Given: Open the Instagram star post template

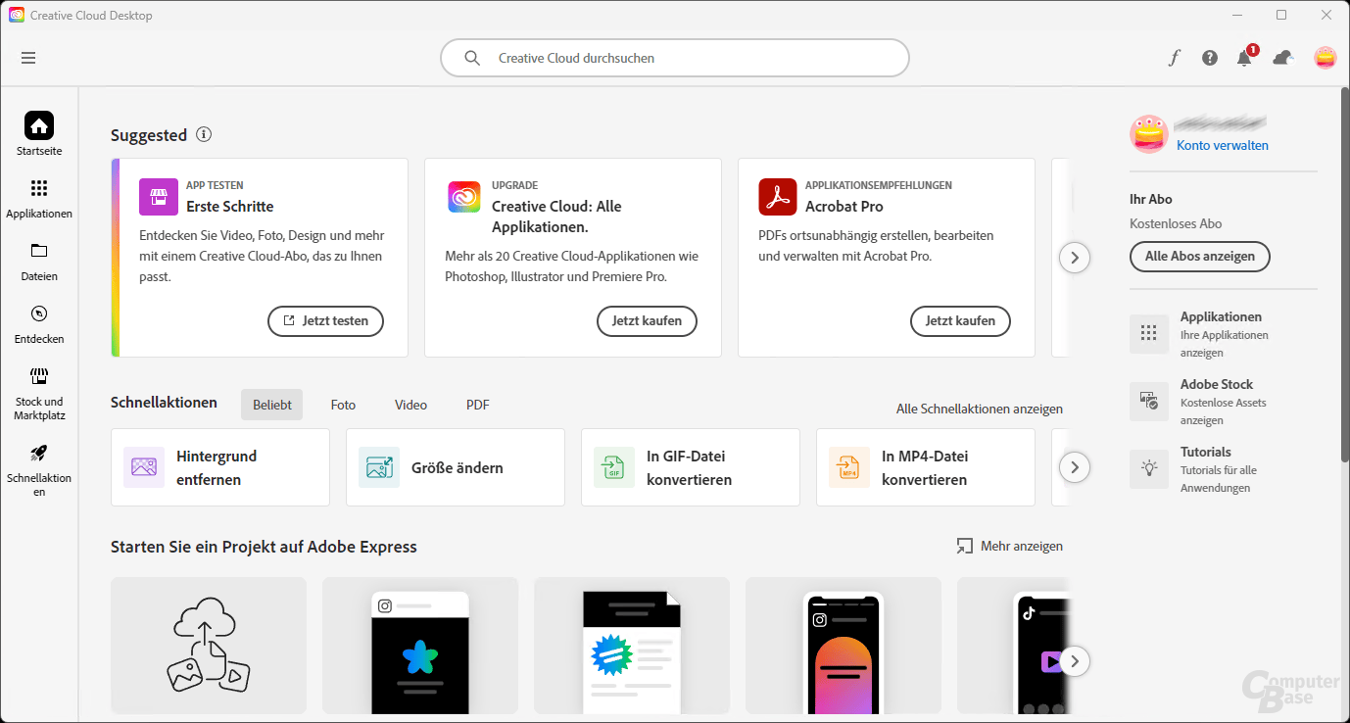Looking at the screenshot, I should coord(420,645).
